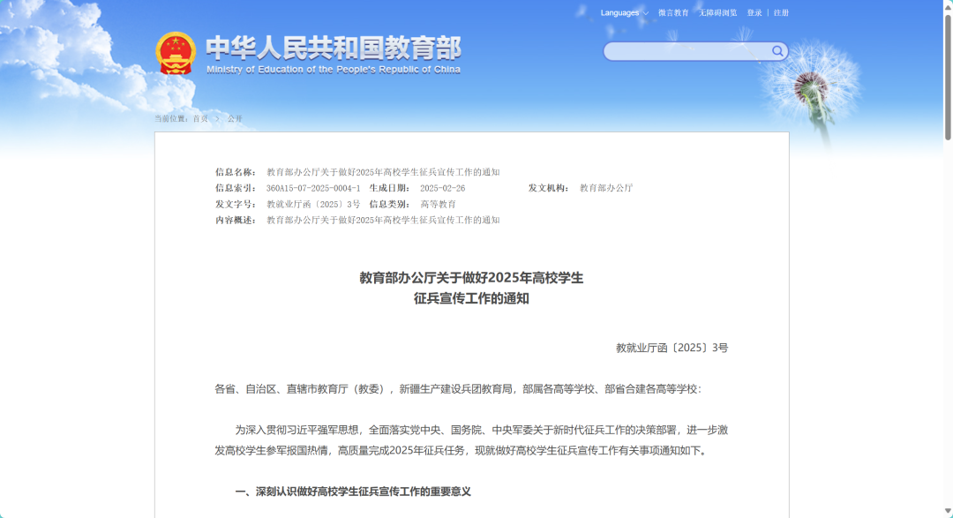The image size is (953, 518).
Task: Expand the Languages dropdown
Action: tap(624, 13)
